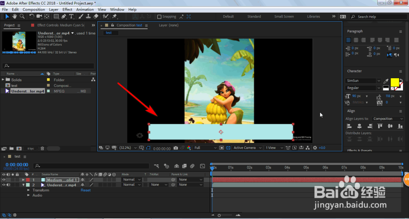Open the Layer menu
Viewport: 409px width, 219px height.
click(54, 10)
